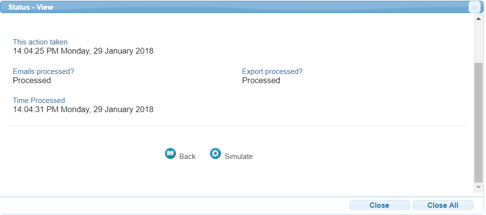Click the scrollbar up arrow
The height and width of the screenshot is (215, 486).
click(478, 19)
